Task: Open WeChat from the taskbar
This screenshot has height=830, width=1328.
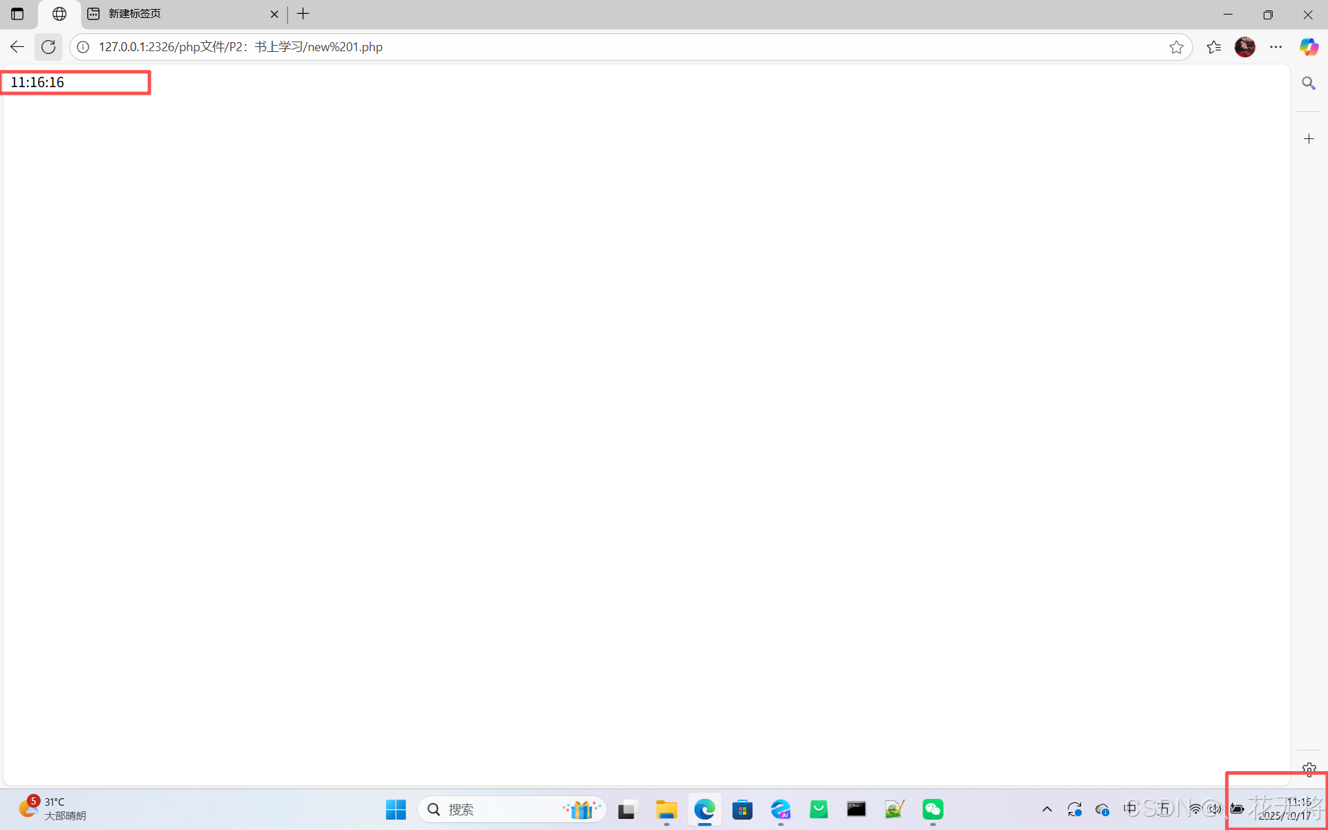Action: pos(932,809)
